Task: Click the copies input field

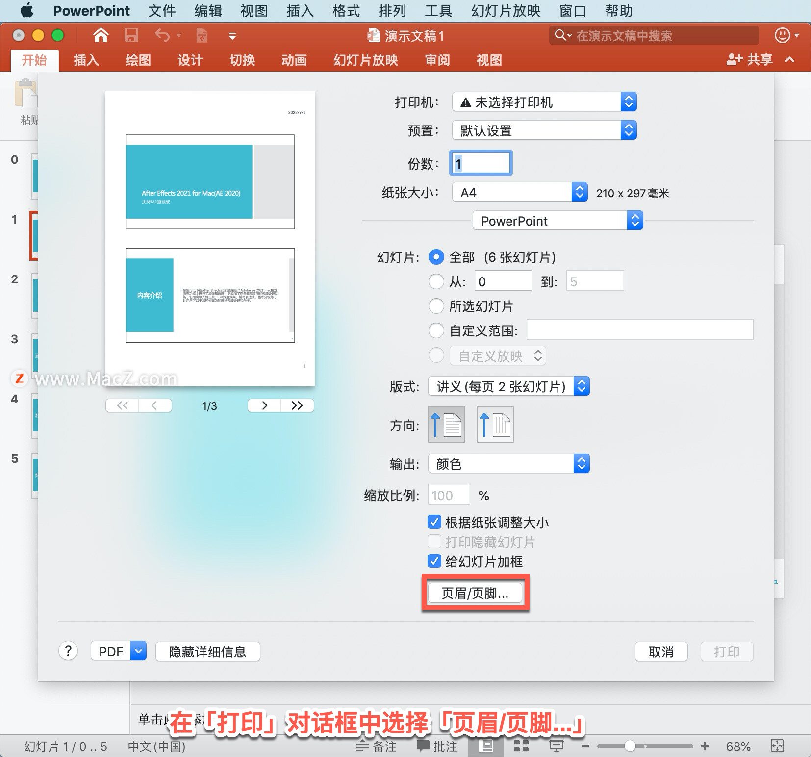Action: [x=481, y=163]
